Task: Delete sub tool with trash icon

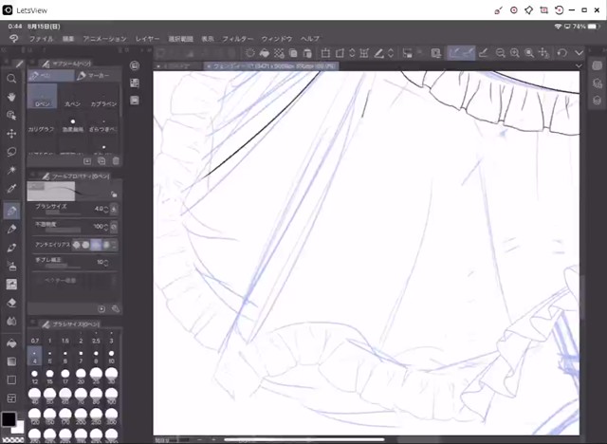Action: pos(116,160)
